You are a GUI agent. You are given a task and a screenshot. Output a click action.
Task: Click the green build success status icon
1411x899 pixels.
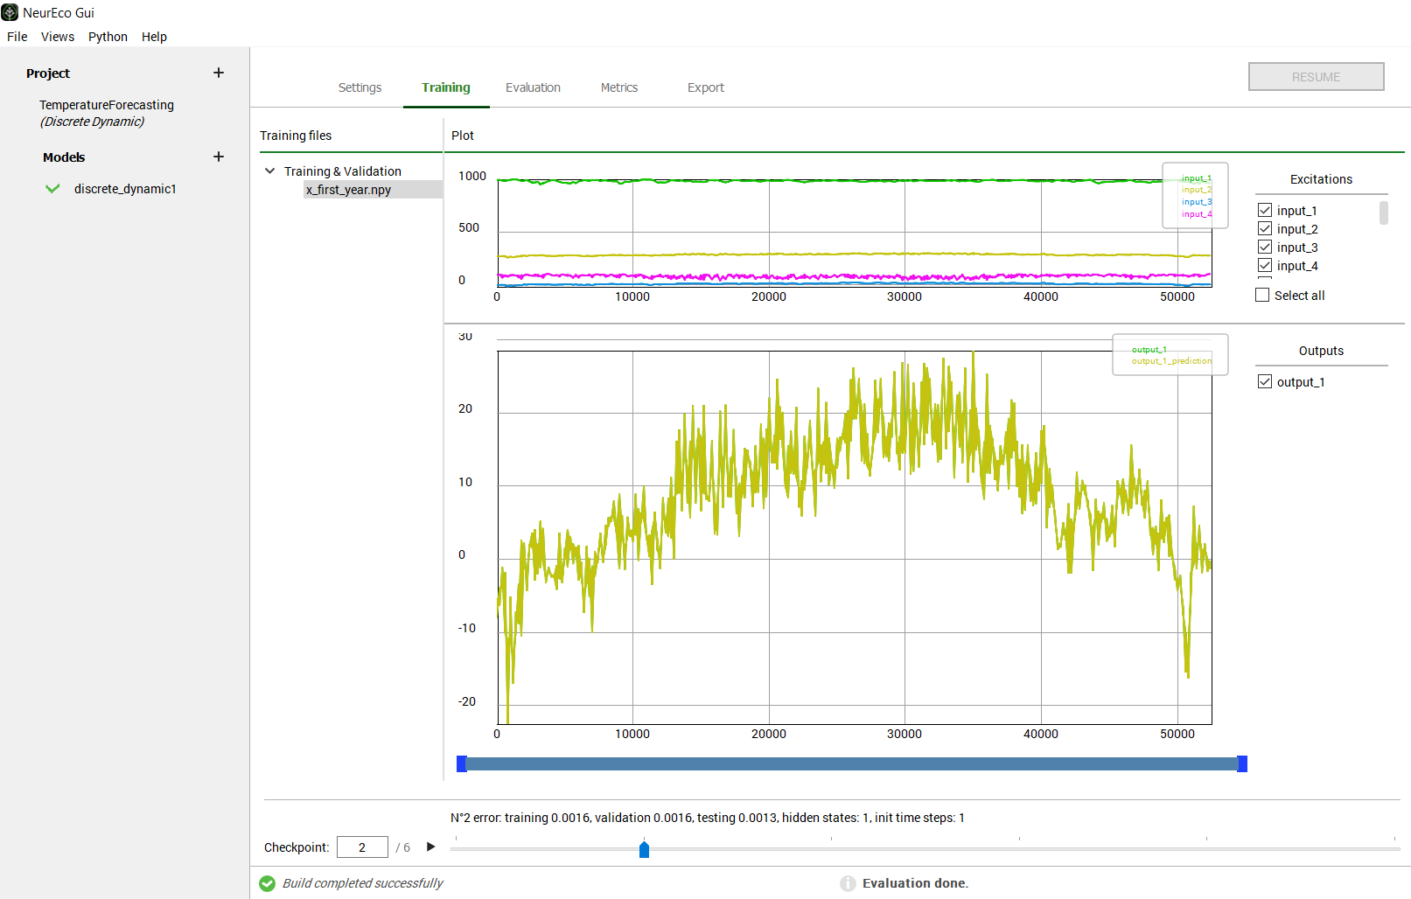tap(268, 883)
